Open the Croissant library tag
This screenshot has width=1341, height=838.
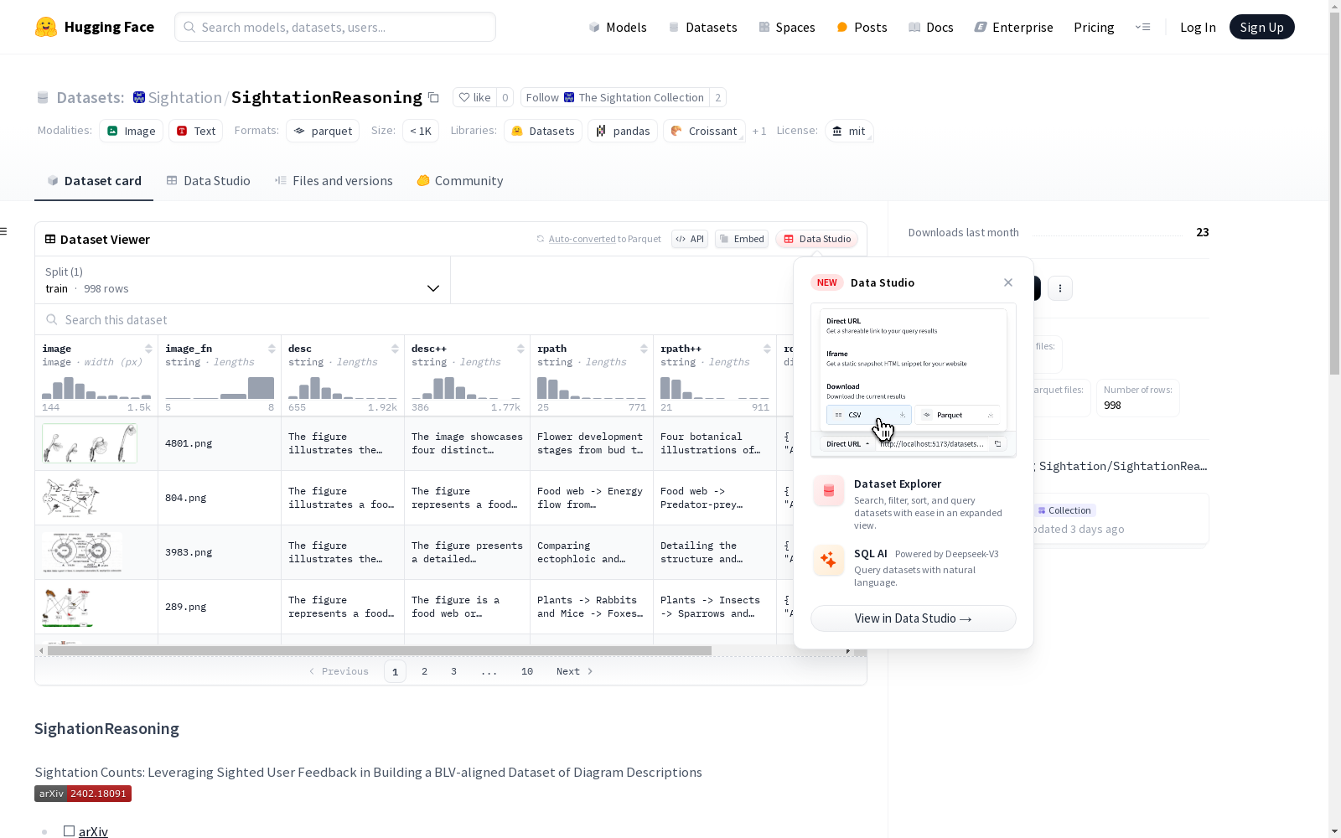(704, 131)
